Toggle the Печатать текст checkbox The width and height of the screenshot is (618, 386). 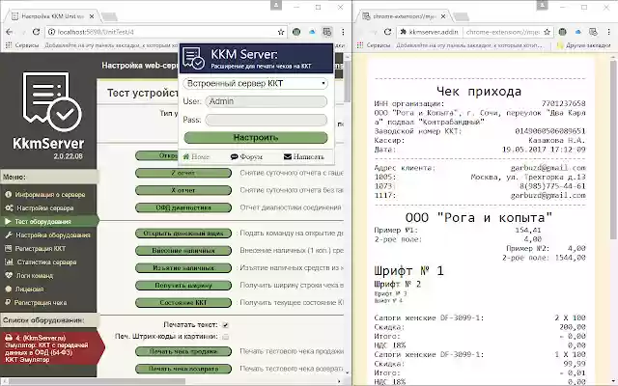[226, 324]
